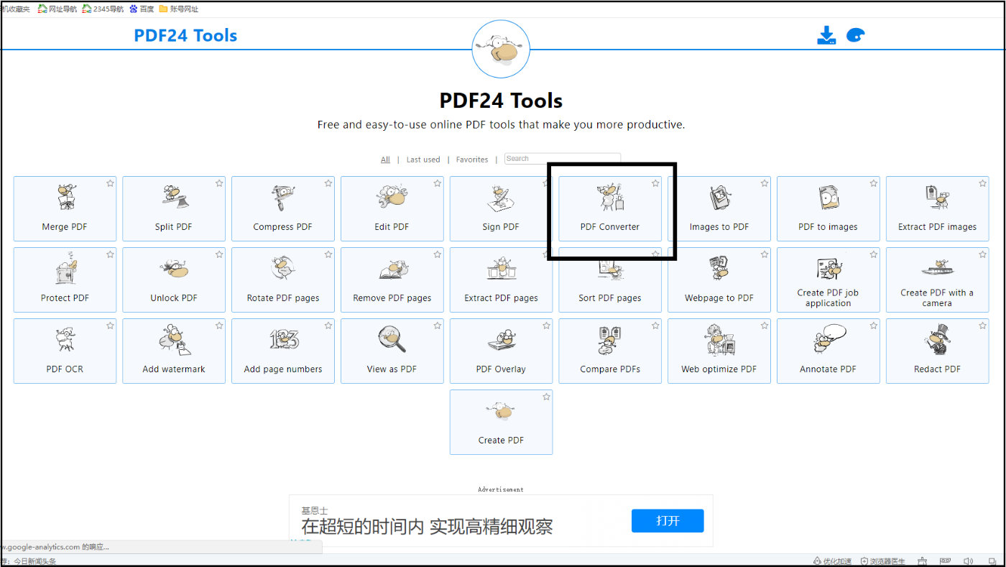Open the Rotate PDF pages tool
This screenshot has height=567, width=1006.
pos(283,280)
